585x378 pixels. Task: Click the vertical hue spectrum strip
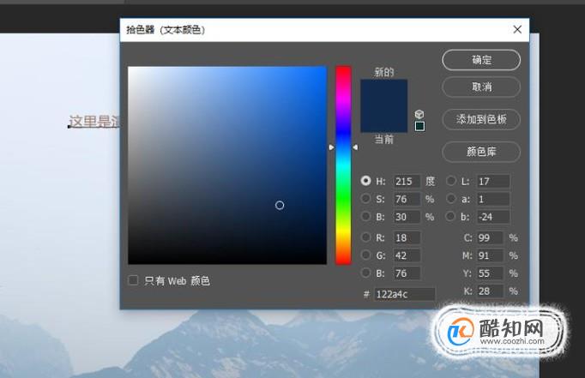(343, 165)
